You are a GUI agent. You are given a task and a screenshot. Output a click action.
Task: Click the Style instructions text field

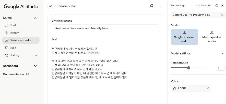pos(105,28)
